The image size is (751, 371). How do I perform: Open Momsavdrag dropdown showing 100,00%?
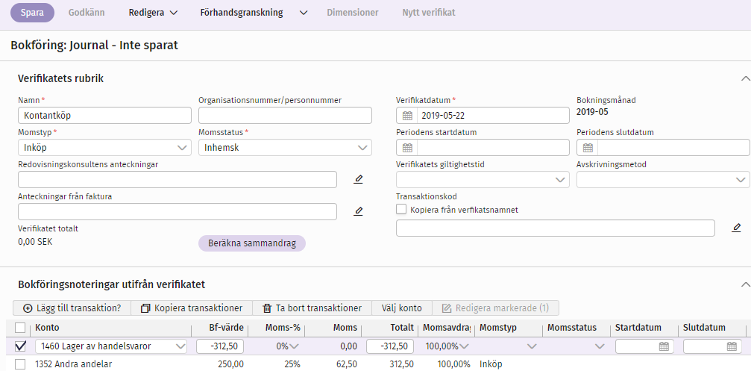tap(464, 346)
